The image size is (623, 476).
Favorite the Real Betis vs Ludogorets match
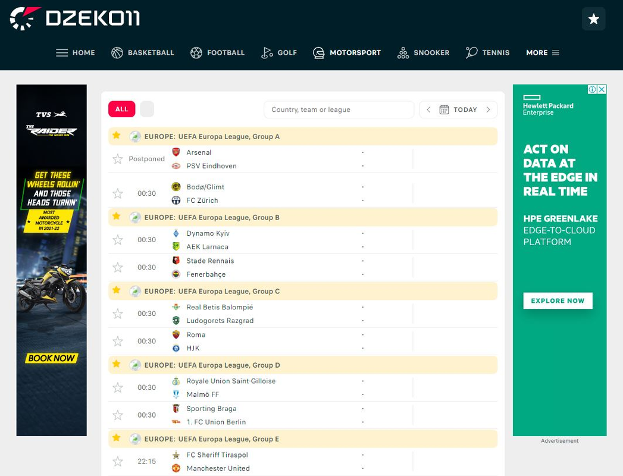118,314
